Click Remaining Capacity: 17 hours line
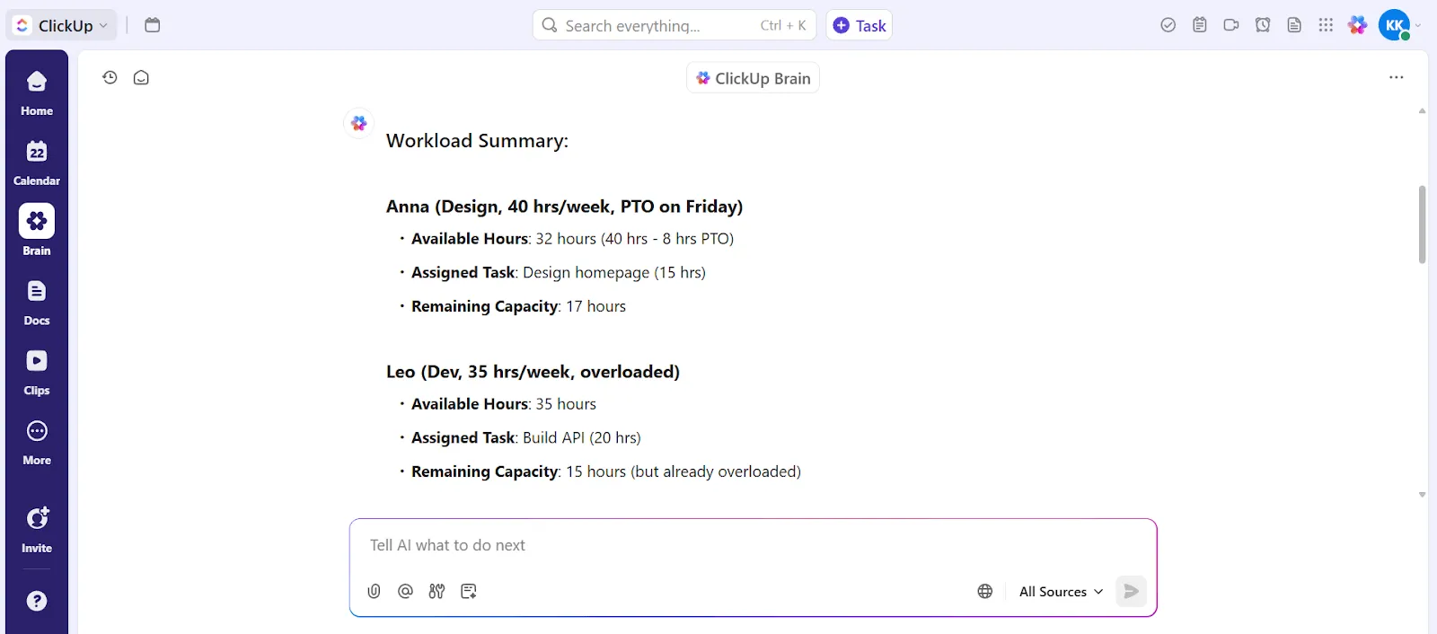 tap(518, 306)
